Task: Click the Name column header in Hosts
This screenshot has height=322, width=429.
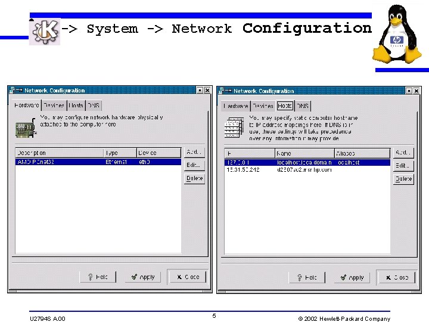Action: tap(305, 154)
